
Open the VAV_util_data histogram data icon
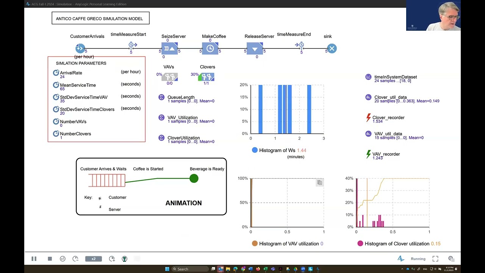click(x=368, y=133)
